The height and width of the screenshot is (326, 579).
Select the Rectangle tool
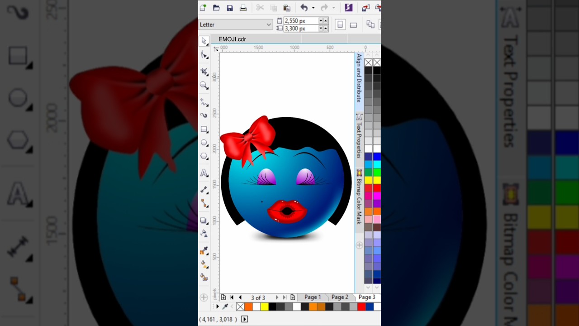click(204, 129)
